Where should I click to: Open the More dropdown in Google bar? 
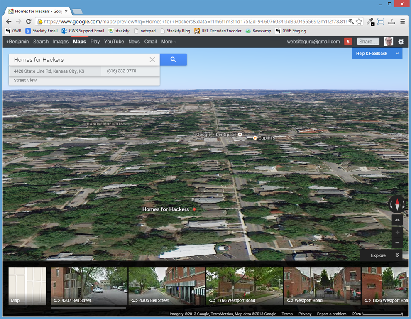(x=169, y=42)
